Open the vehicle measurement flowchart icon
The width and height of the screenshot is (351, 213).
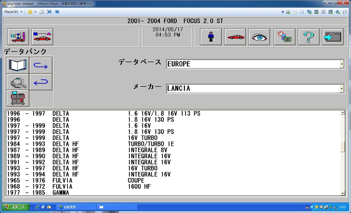(x=18, y=37)
